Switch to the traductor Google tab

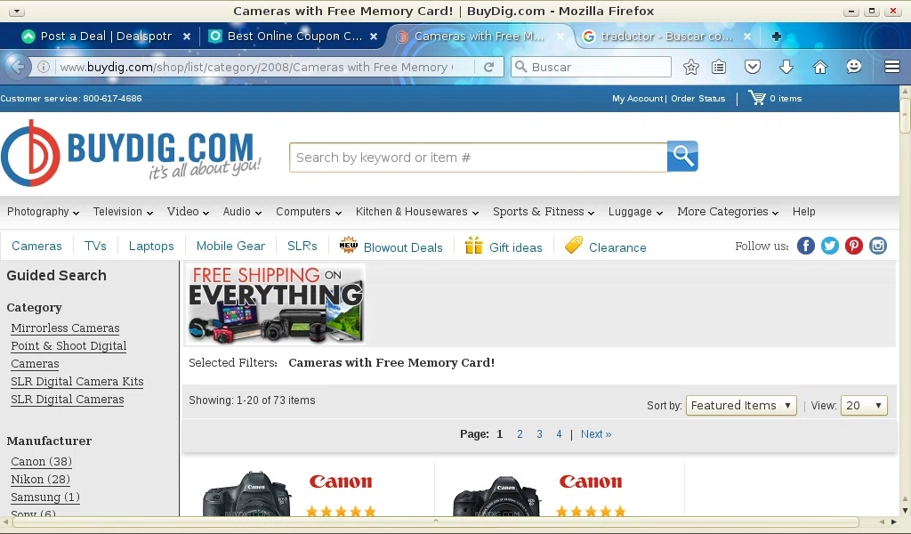pos(666,36)
